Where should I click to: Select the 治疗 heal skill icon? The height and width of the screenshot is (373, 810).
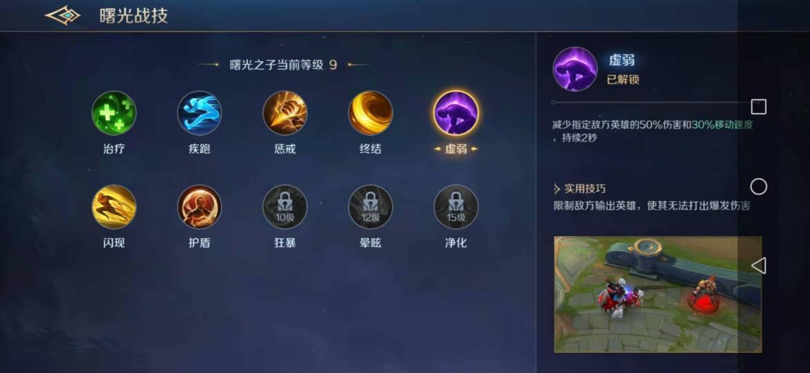pos(114,113)
